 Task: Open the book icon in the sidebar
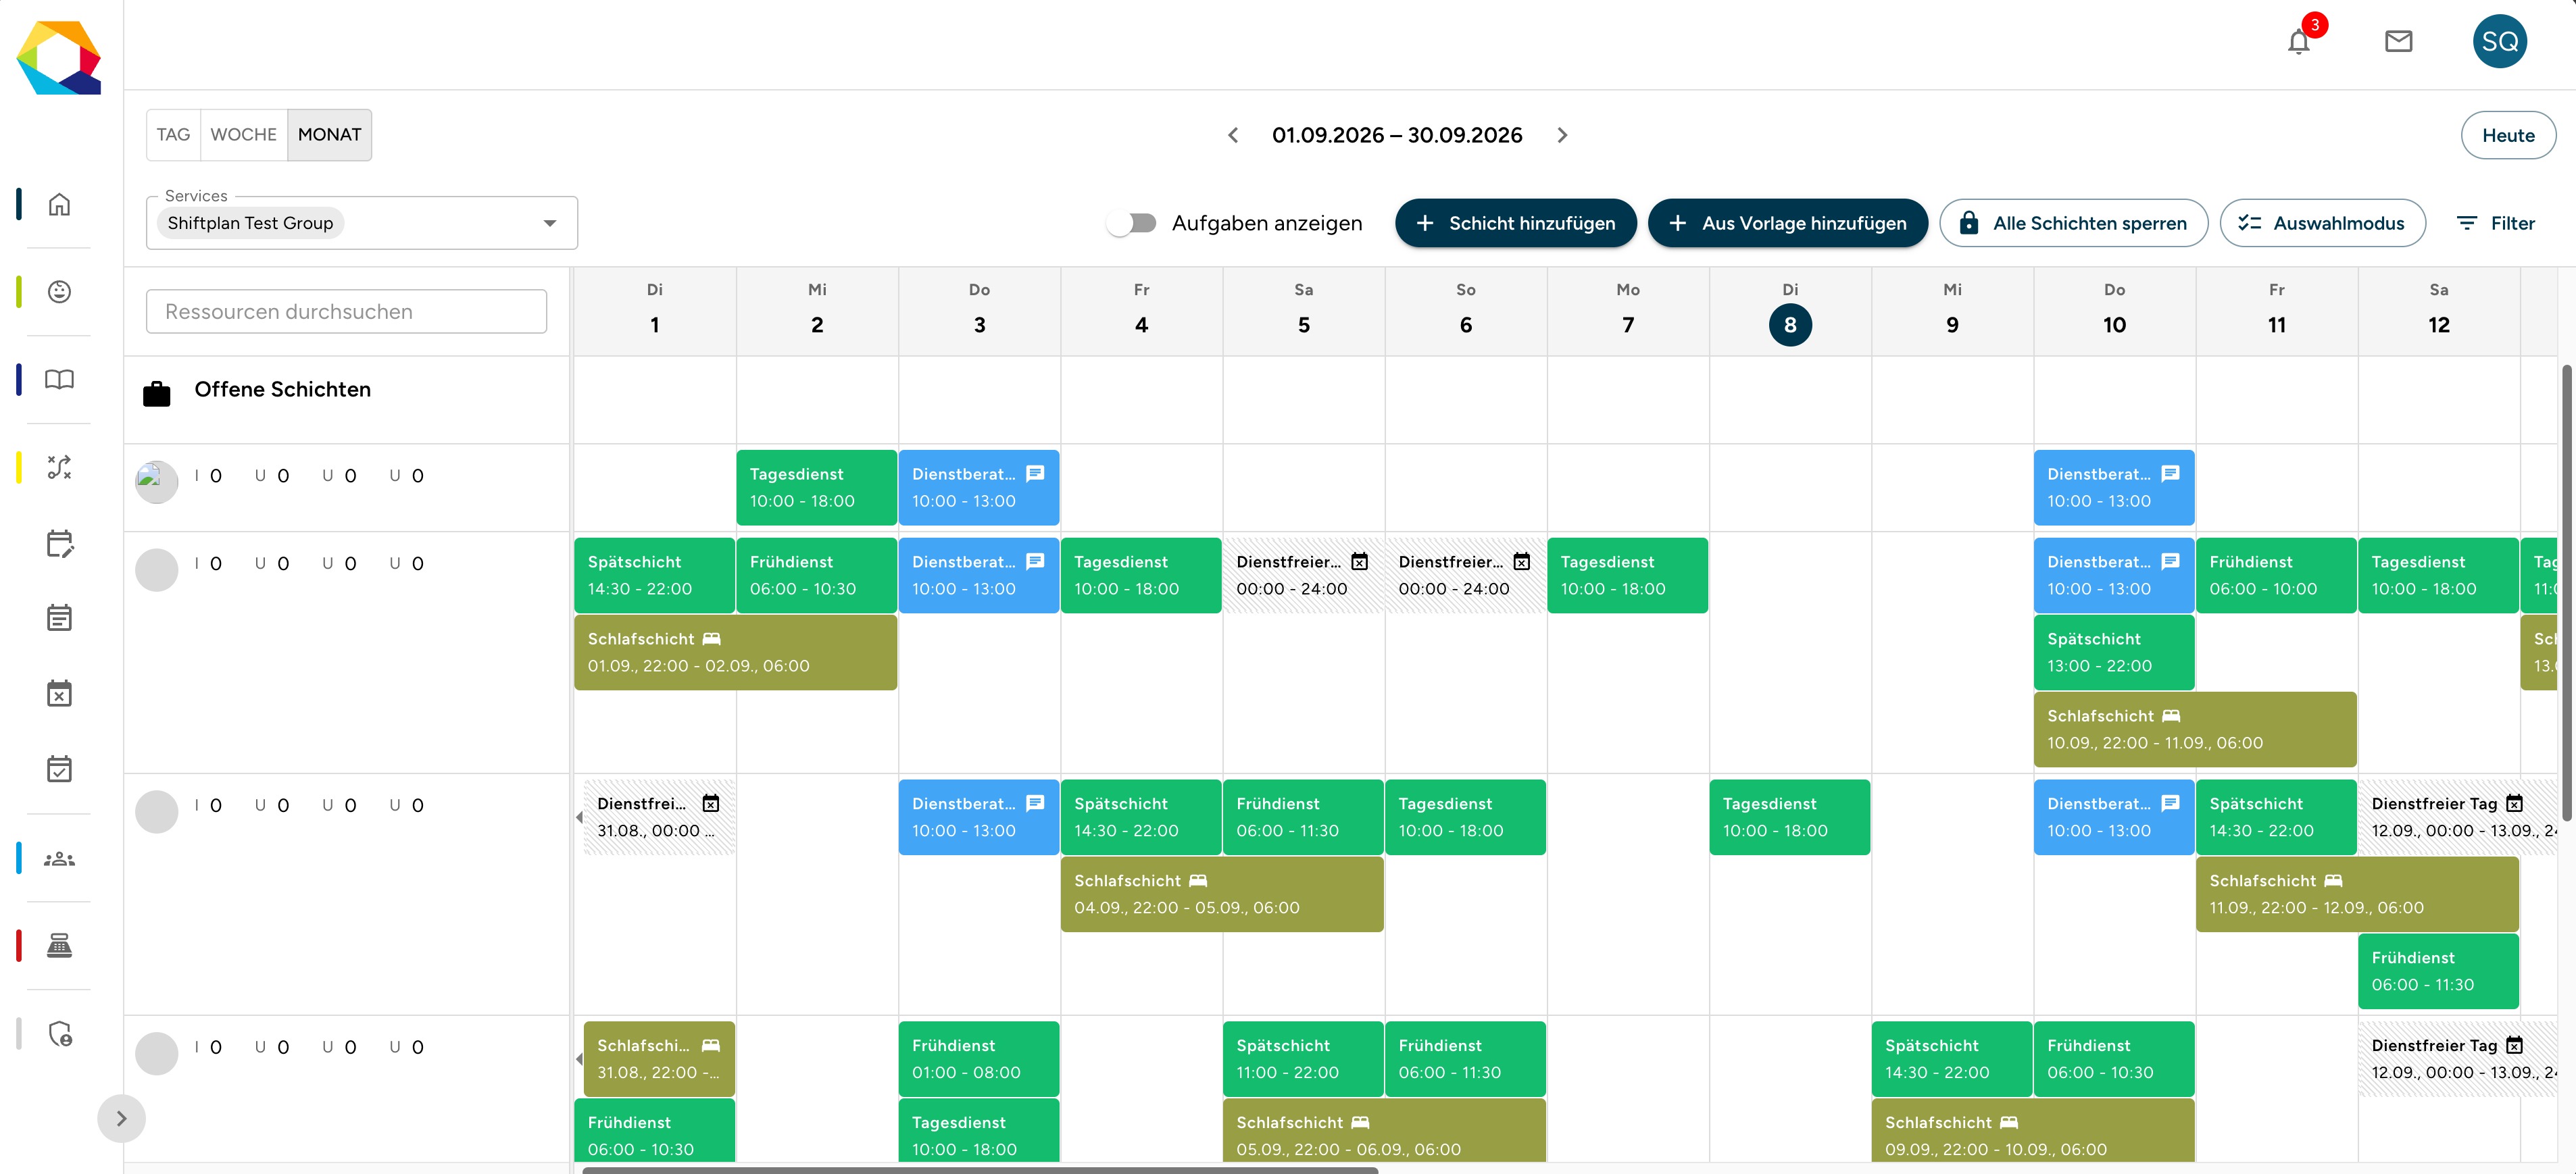point(59,379)
